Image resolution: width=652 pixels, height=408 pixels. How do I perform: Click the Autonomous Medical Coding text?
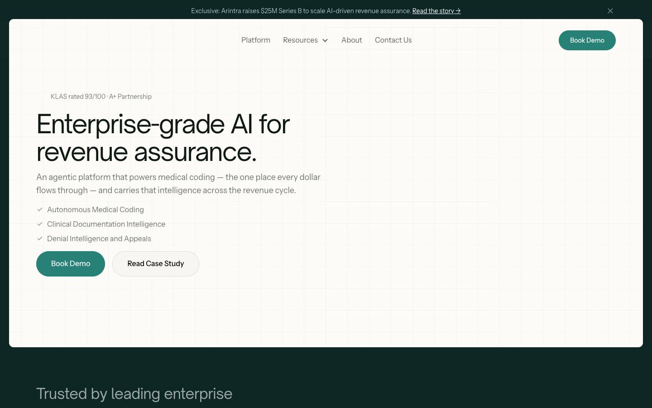96,209
